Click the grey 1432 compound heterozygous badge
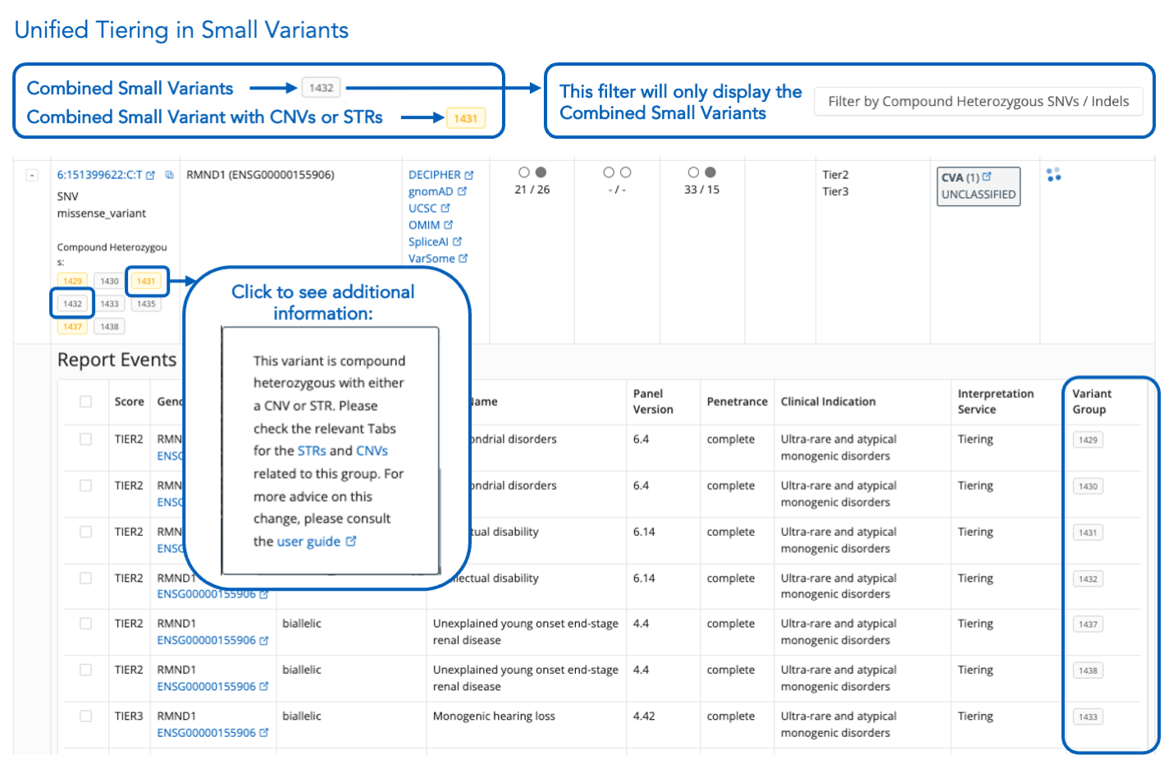The height and width of the screenshot is (769, 1169). (73, 304)
